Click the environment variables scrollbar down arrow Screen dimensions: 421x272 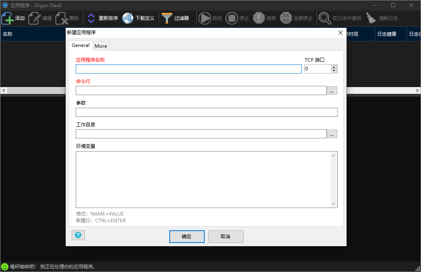click(333, 204)
